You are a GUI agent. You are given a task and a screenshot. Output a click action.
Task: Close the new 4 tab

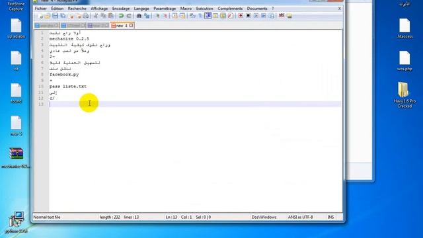(x=131, y=25)
